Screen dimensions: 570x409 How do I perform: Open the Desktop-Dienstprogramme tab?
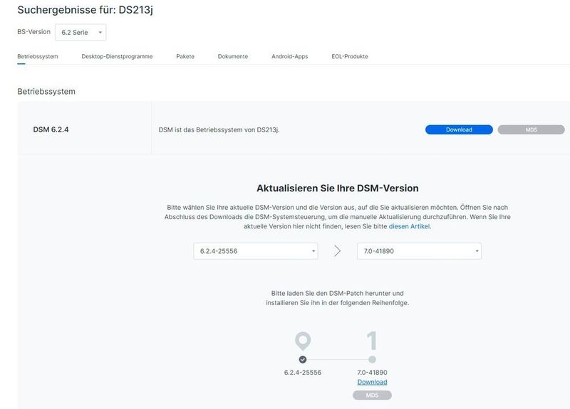(x=117, y=56)
